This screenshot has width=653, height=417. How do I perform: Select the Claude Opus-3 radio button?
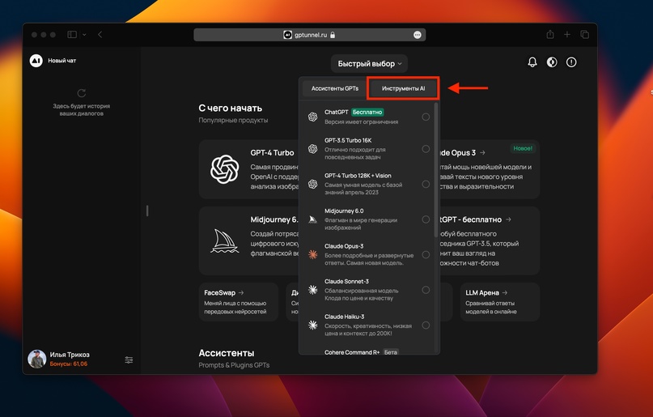426,254
